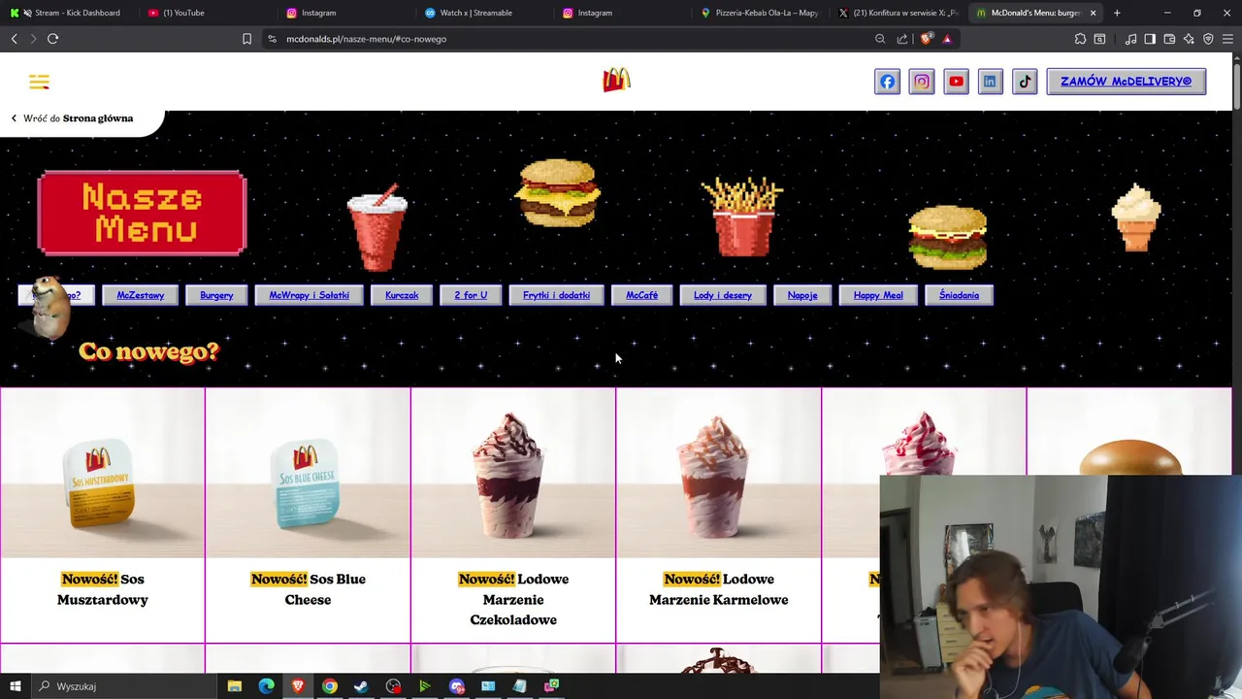
Task: Click the address bar URL field
Action: [572, 39]
